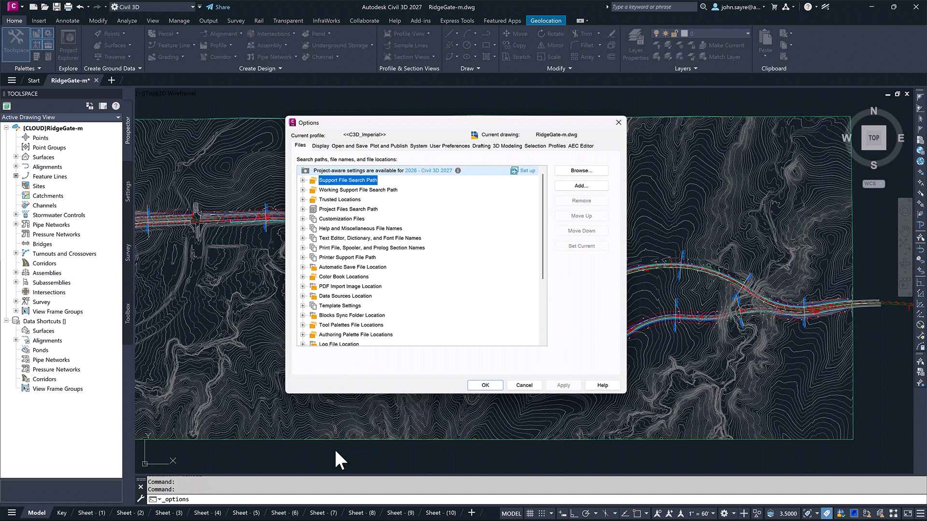This screenshot has width=927, height=521.
Task: Click the ViewCube TOP face
Action: click(873, 138)
